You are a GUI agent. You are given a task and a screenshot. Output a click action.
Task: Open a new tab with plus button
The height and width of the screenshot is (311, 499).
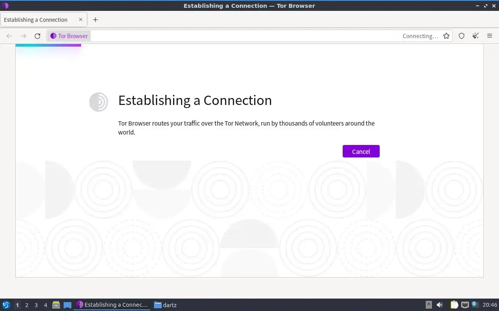[x=95, y=20]
